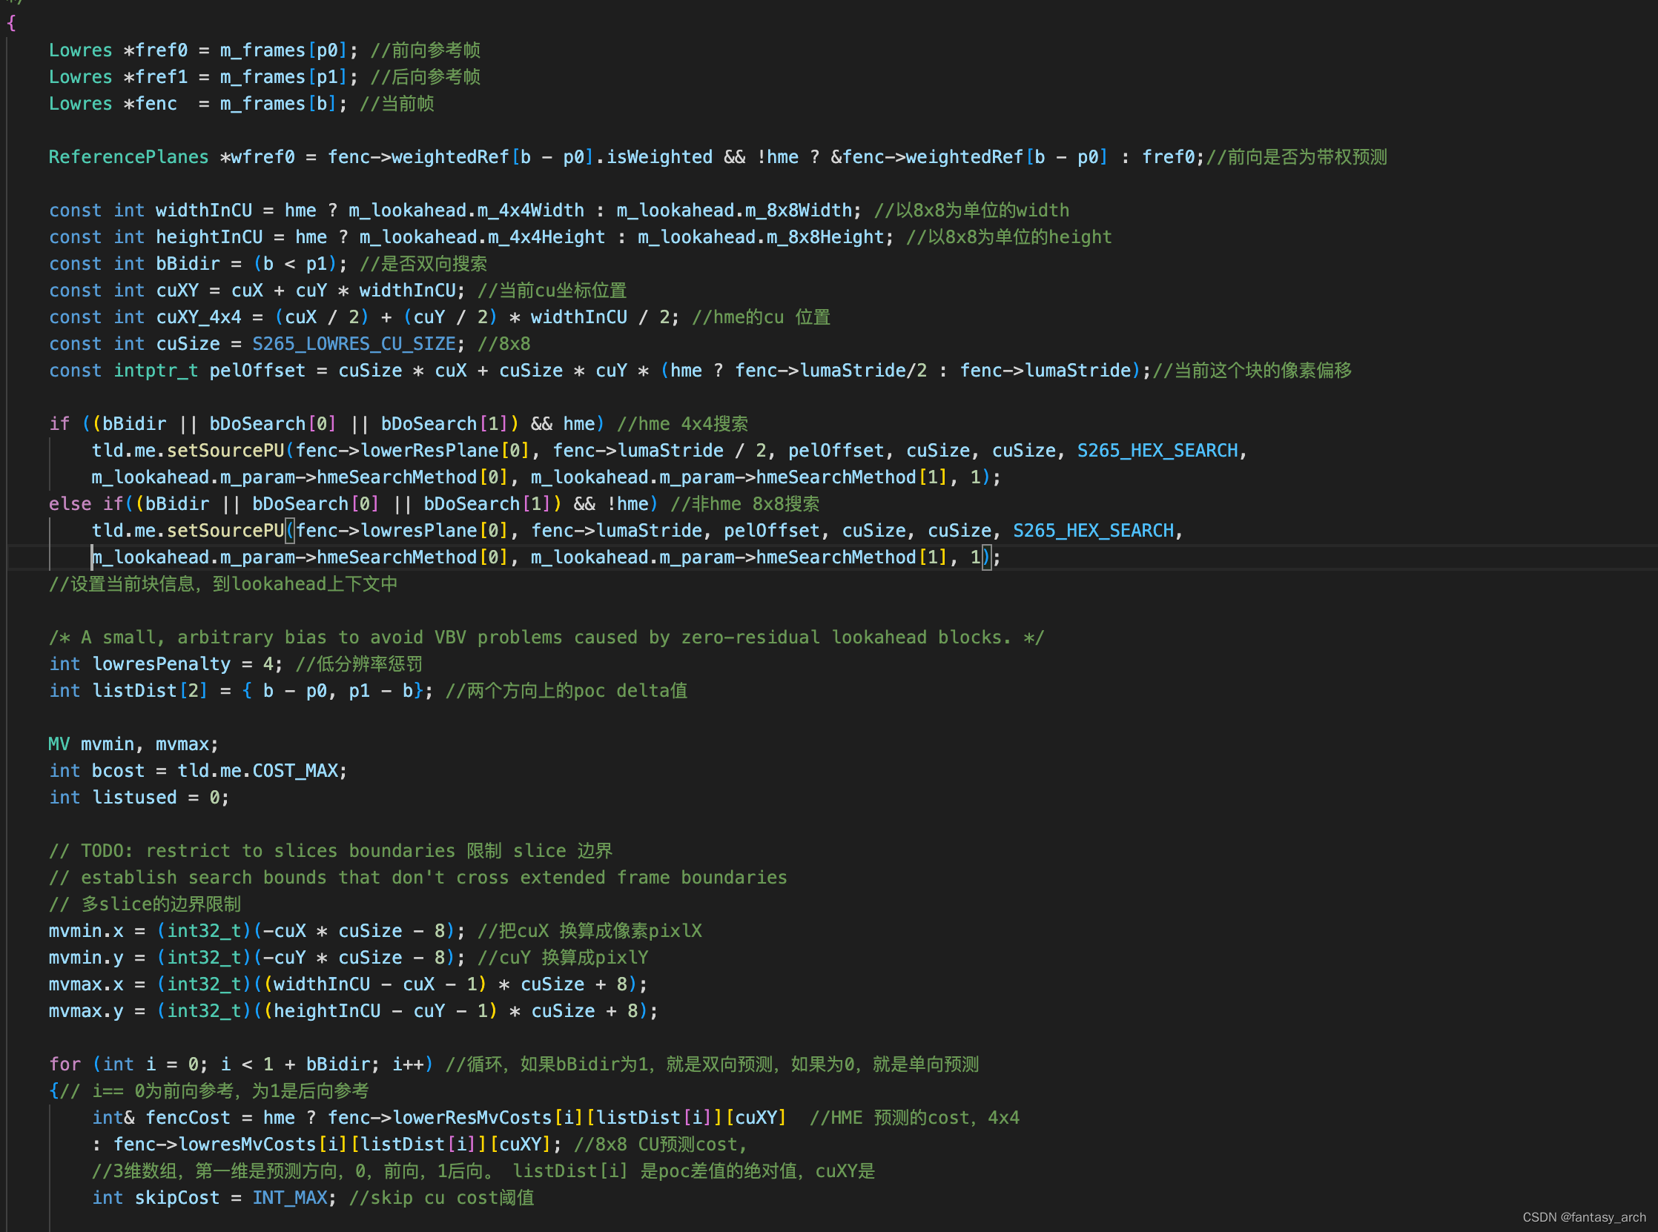Click the pelOffset variable declaration

(x=257, y=371)
